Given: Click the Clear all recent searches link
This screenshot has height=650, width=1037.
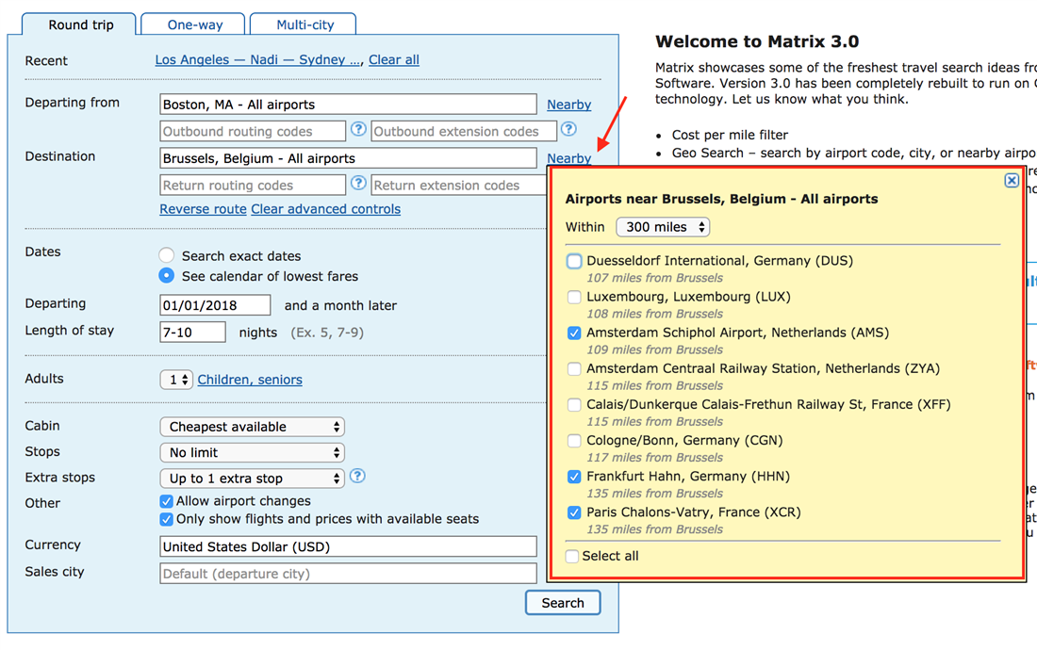Looking at the screenshot, I should point(393,59).
